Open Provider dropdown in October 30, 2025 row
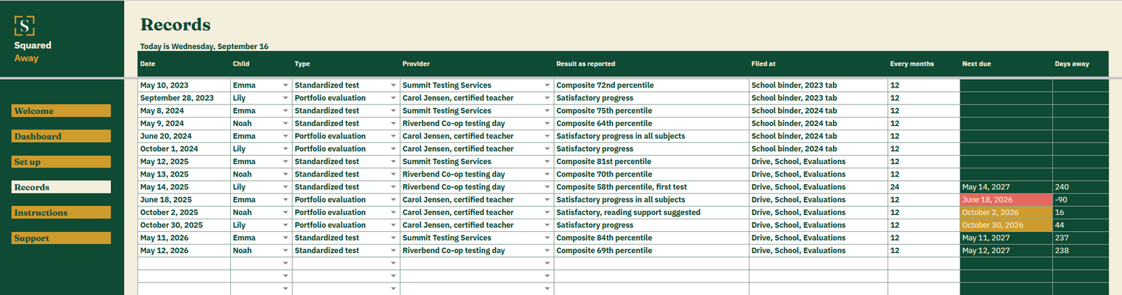 (547, 225)
